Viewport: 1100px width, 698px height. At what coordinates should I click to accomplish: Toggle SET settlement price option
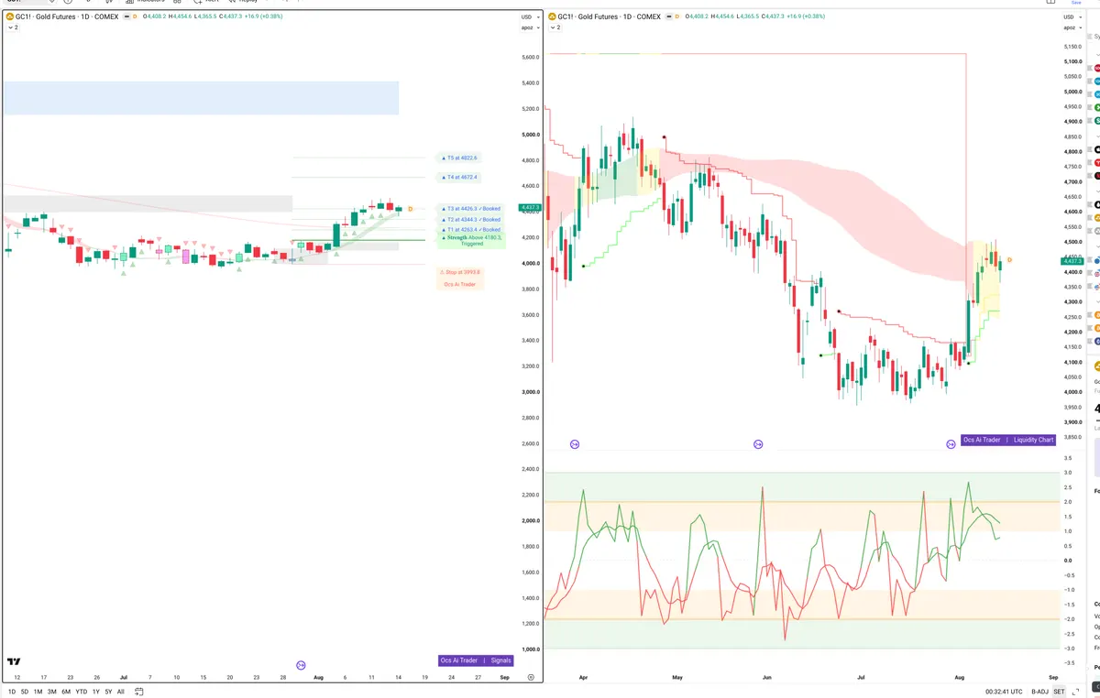[1059, 692]
